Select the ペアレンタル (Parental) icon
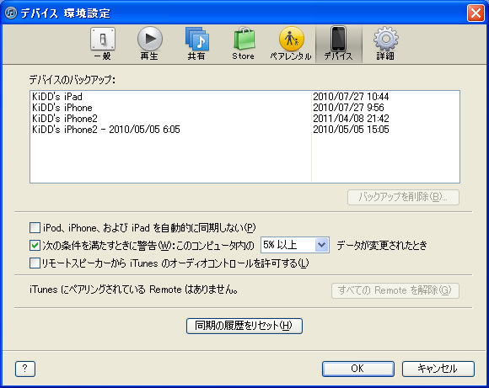This screenshot has height=388, width=489. [x=291, y=40]
